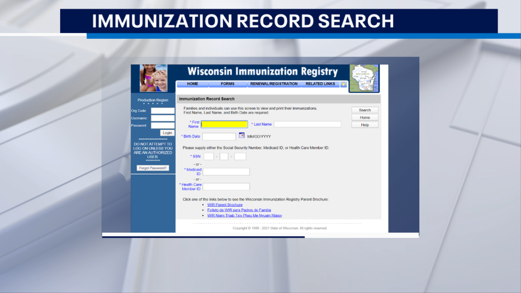Click the last SSN segment box
This screenshot has width=521, height=293.
(x=240, y=157)
